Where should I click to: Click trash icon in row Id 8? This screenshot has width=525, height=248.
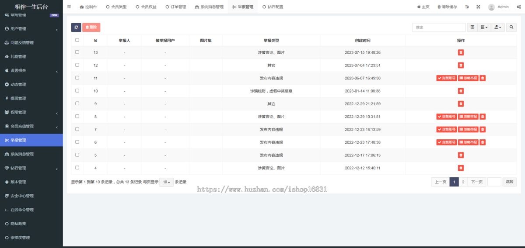(x=483, y=117)
